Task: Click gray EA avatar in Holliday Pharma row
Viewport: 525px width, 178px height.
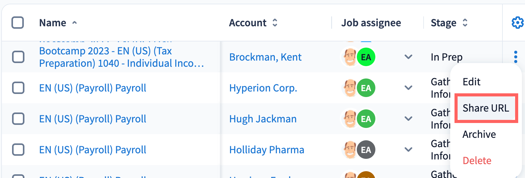Action: click(x=366, y=150)
